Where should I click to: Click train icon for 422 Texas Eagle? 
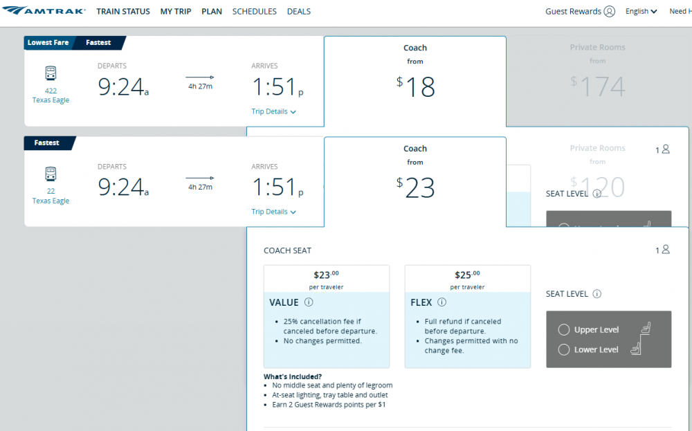coord(51,73)
